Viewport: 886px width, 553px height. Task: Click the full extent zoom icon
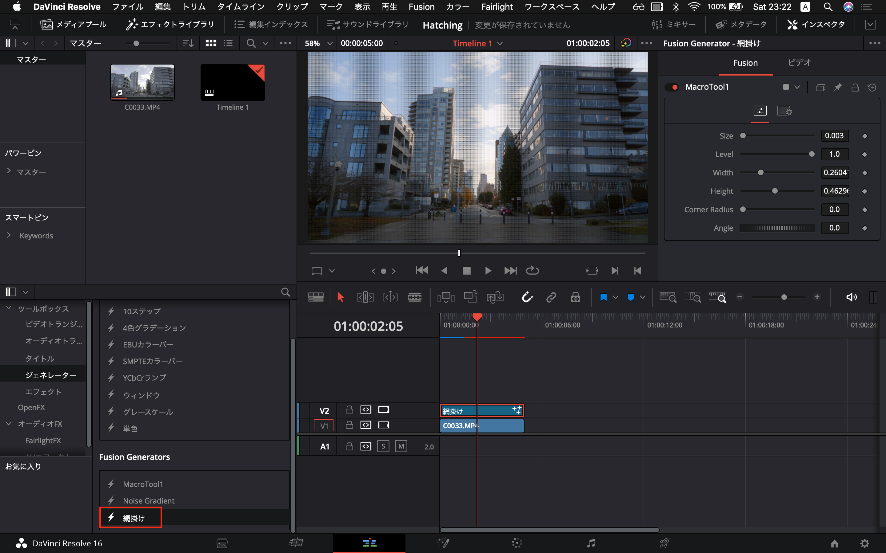click(668, 297)
